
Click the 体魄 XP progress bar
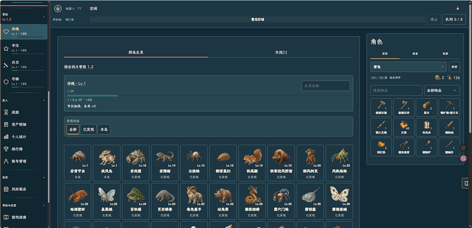click(208, 96)
